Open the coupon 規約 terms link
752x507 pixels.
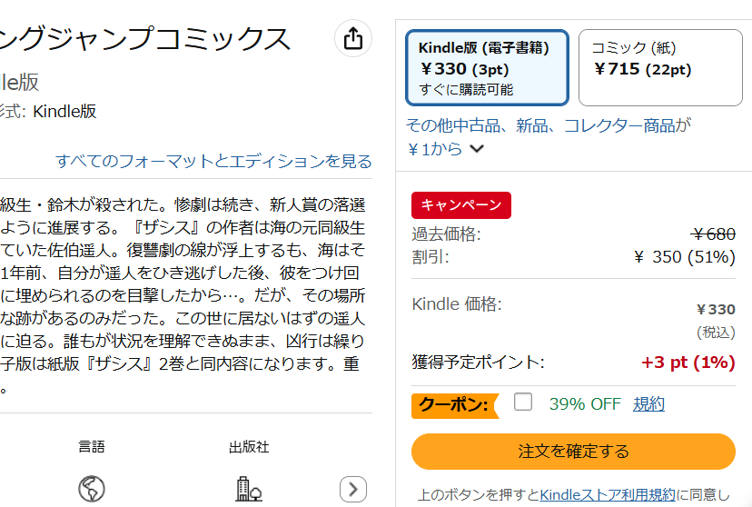[648, 403]
